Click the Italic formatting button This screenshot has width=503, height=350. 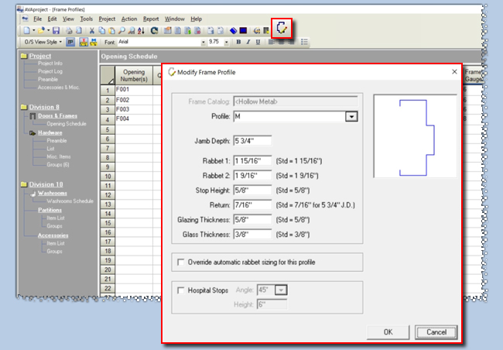pyautogui.click(x=248, y=42)
